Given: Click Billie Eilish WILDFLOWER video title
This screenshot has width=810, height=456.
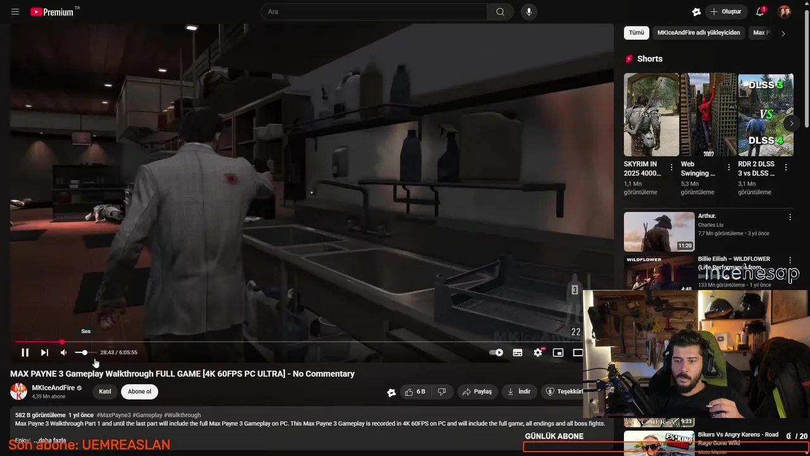Looking at the screenshot, I should (734, 263).
